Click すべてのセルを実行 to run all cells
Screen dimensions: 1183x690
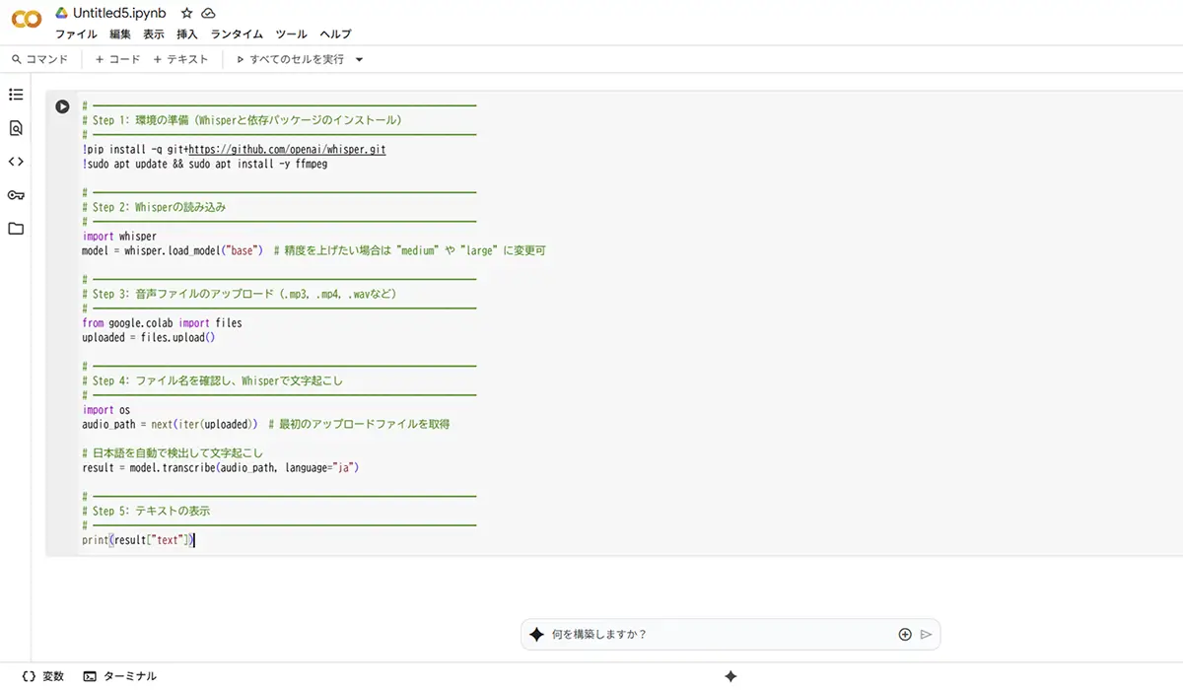(290, 59)
